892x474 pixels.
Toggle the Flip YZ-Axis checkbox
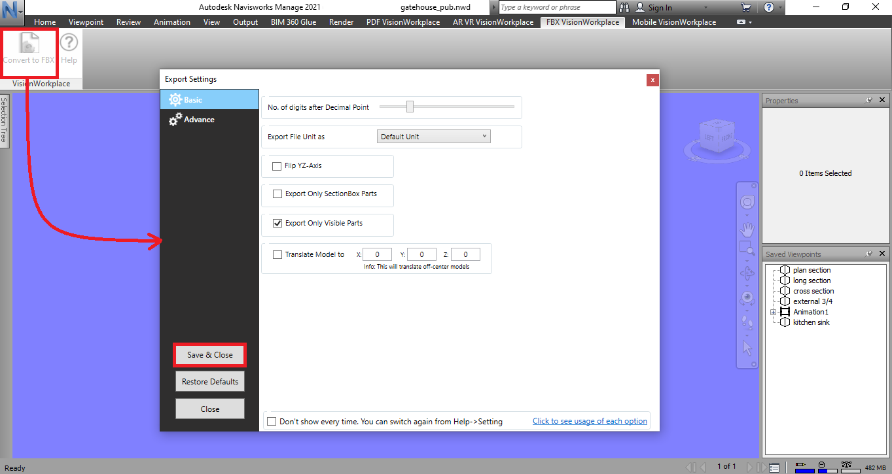pos(277,166)
